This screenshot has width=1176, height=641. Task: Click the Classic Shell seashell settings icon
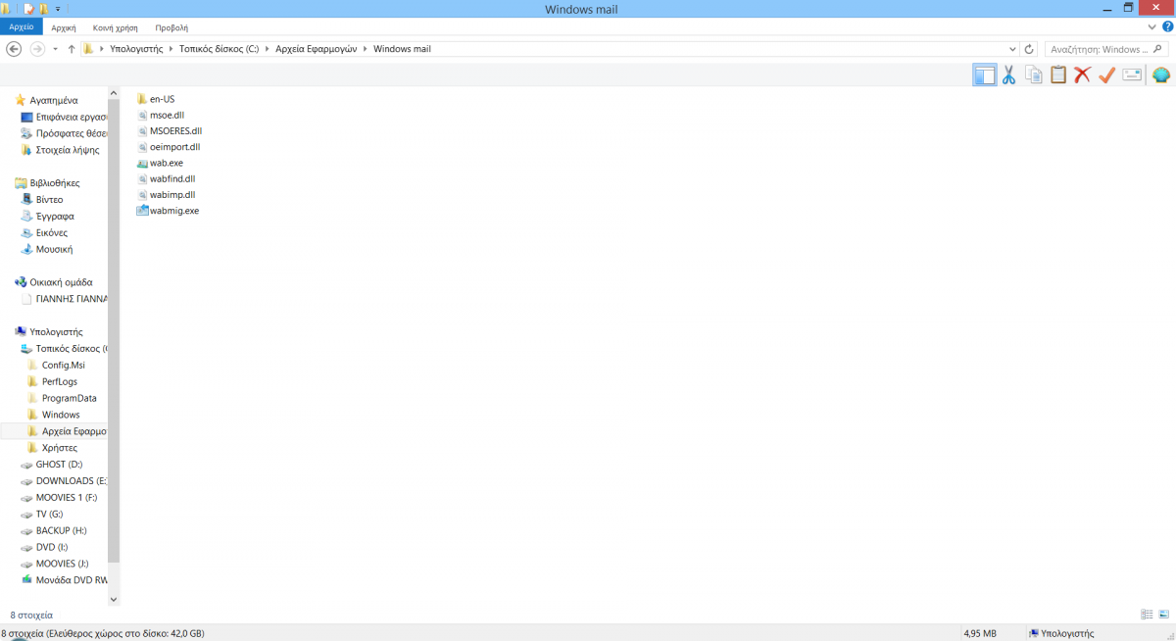(1161, 74)
